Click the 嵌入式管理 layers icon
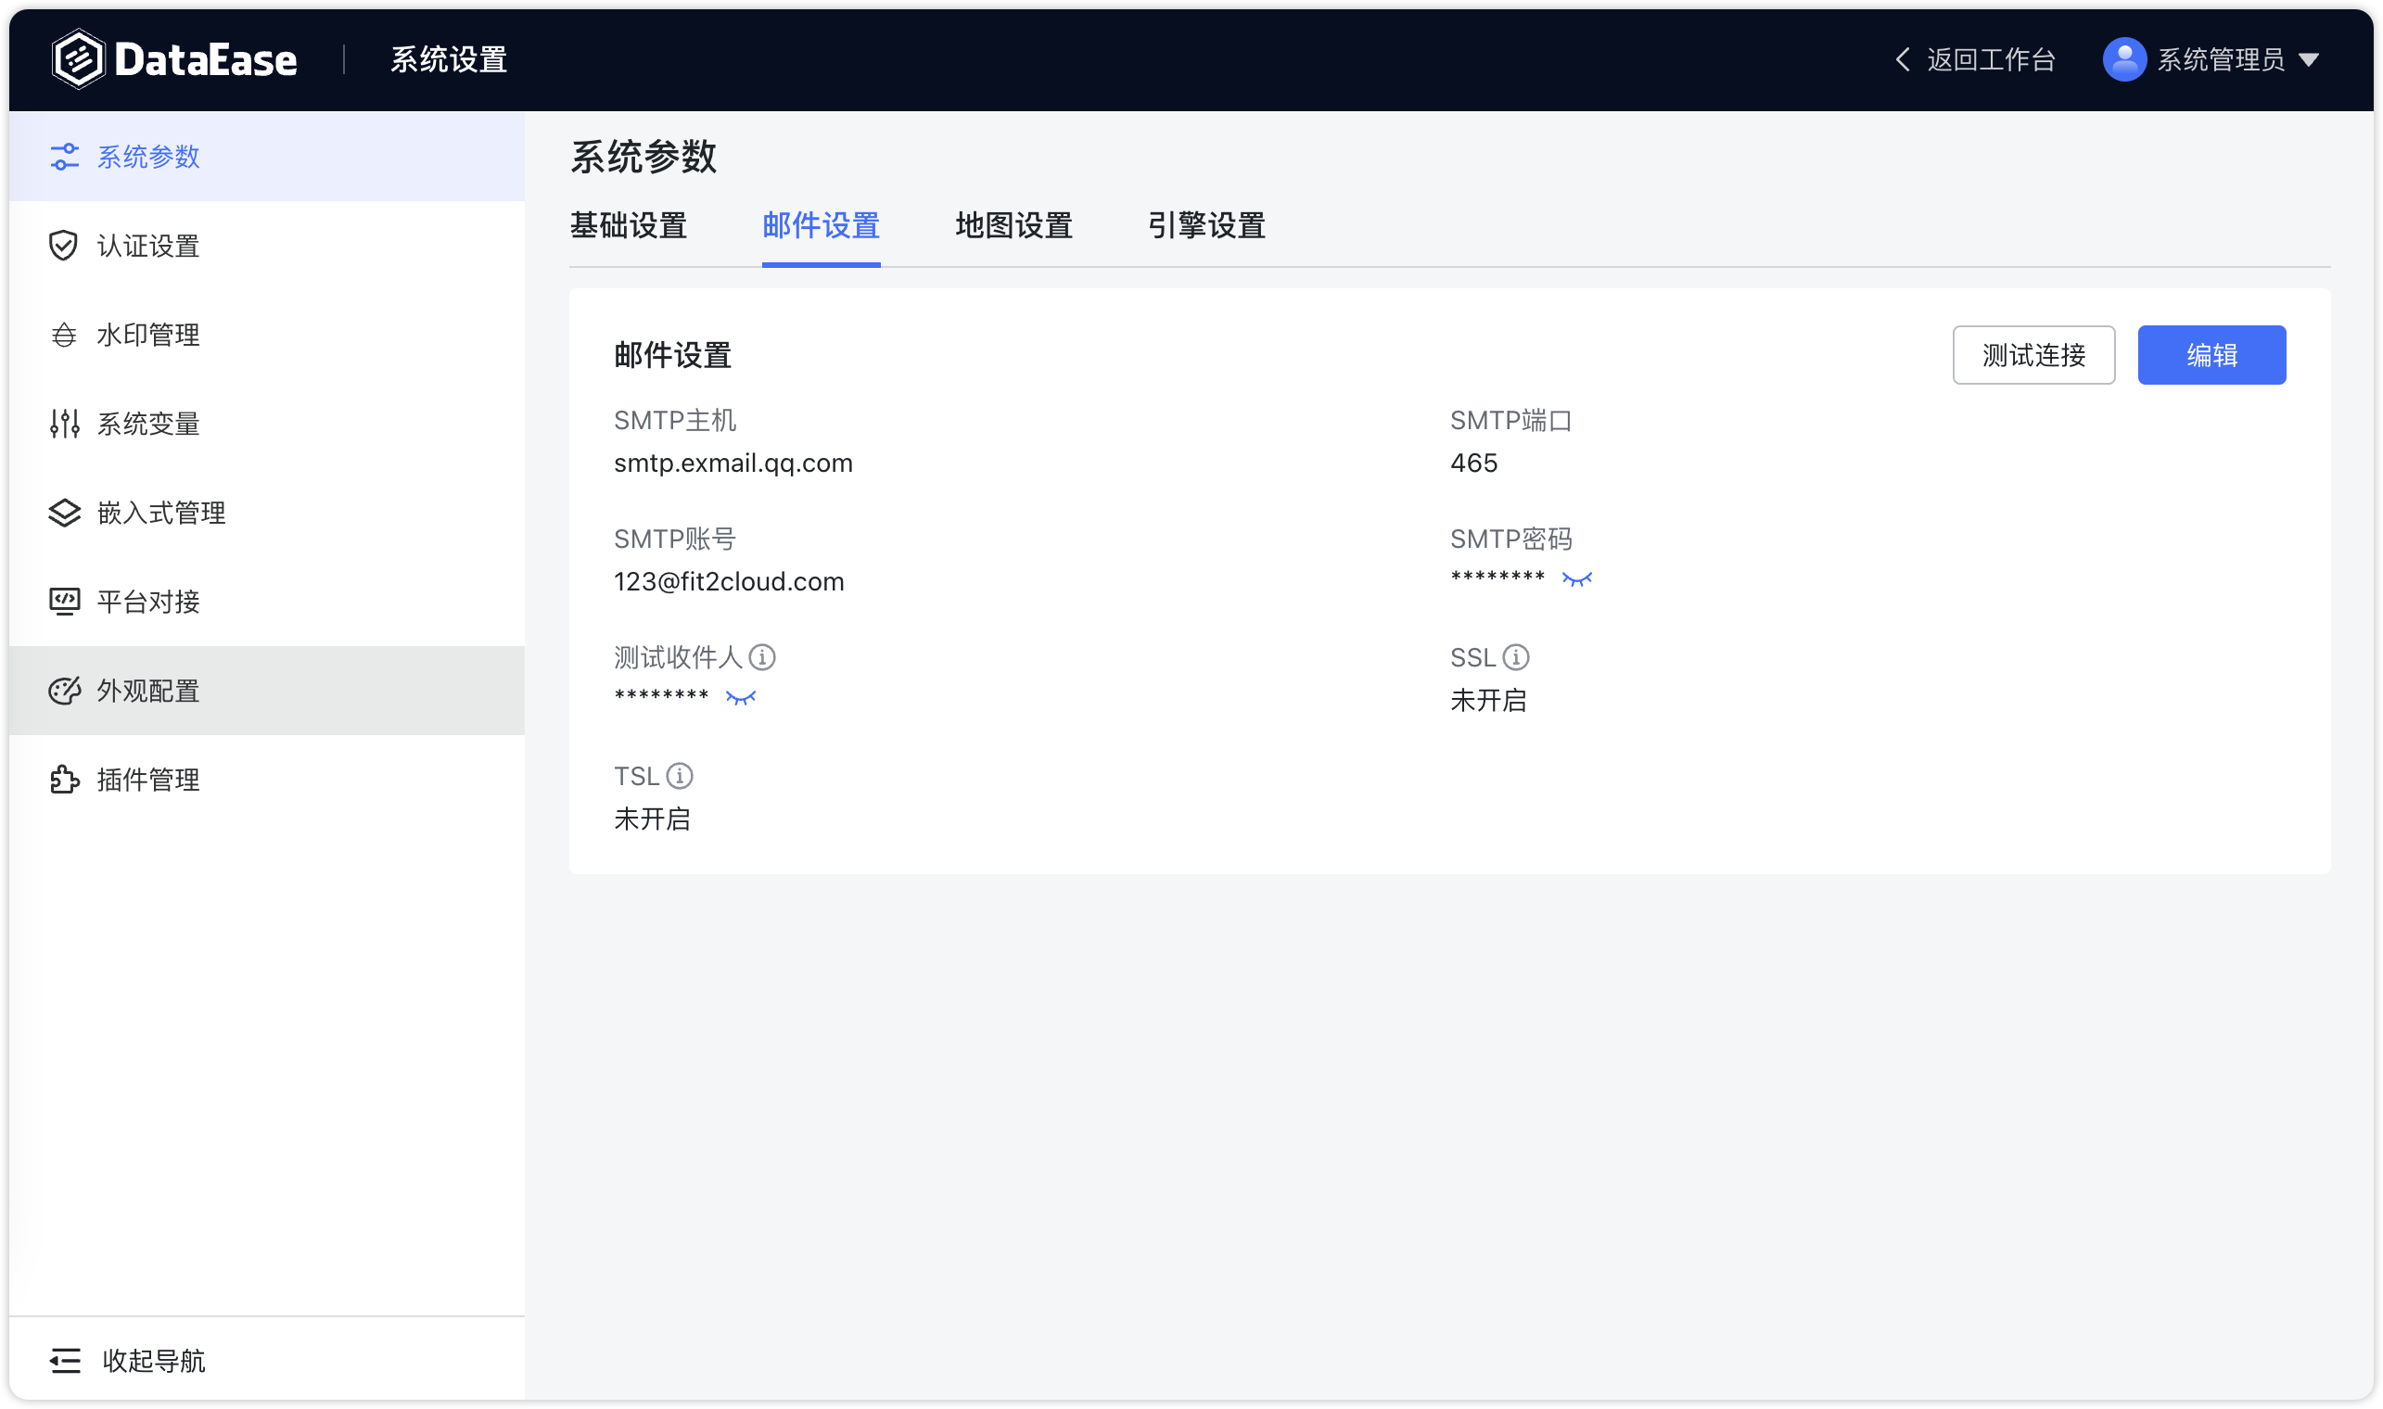 pos(64,513)
